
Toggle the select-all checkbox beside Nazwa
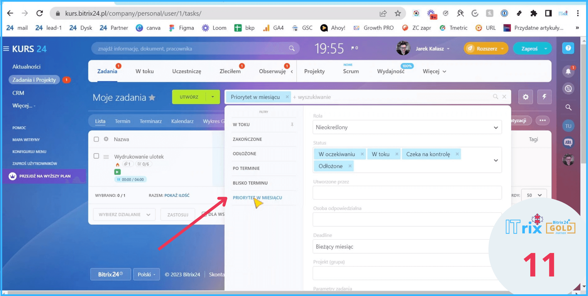pyautogui.click(x=96, y=139)
